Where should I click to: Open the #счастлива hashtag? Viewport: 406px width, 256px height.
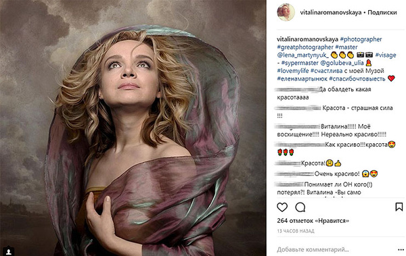tap(326, 71)
